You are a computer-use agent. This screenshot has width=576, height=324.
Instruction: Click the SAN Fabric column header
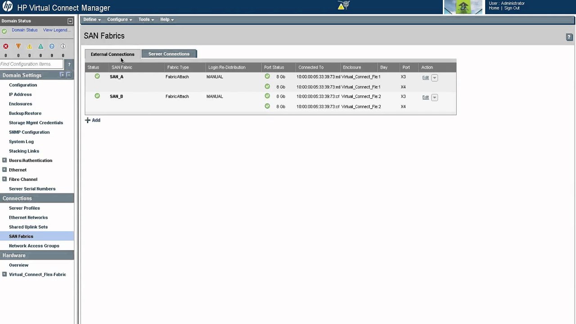[x=122, y=67]
